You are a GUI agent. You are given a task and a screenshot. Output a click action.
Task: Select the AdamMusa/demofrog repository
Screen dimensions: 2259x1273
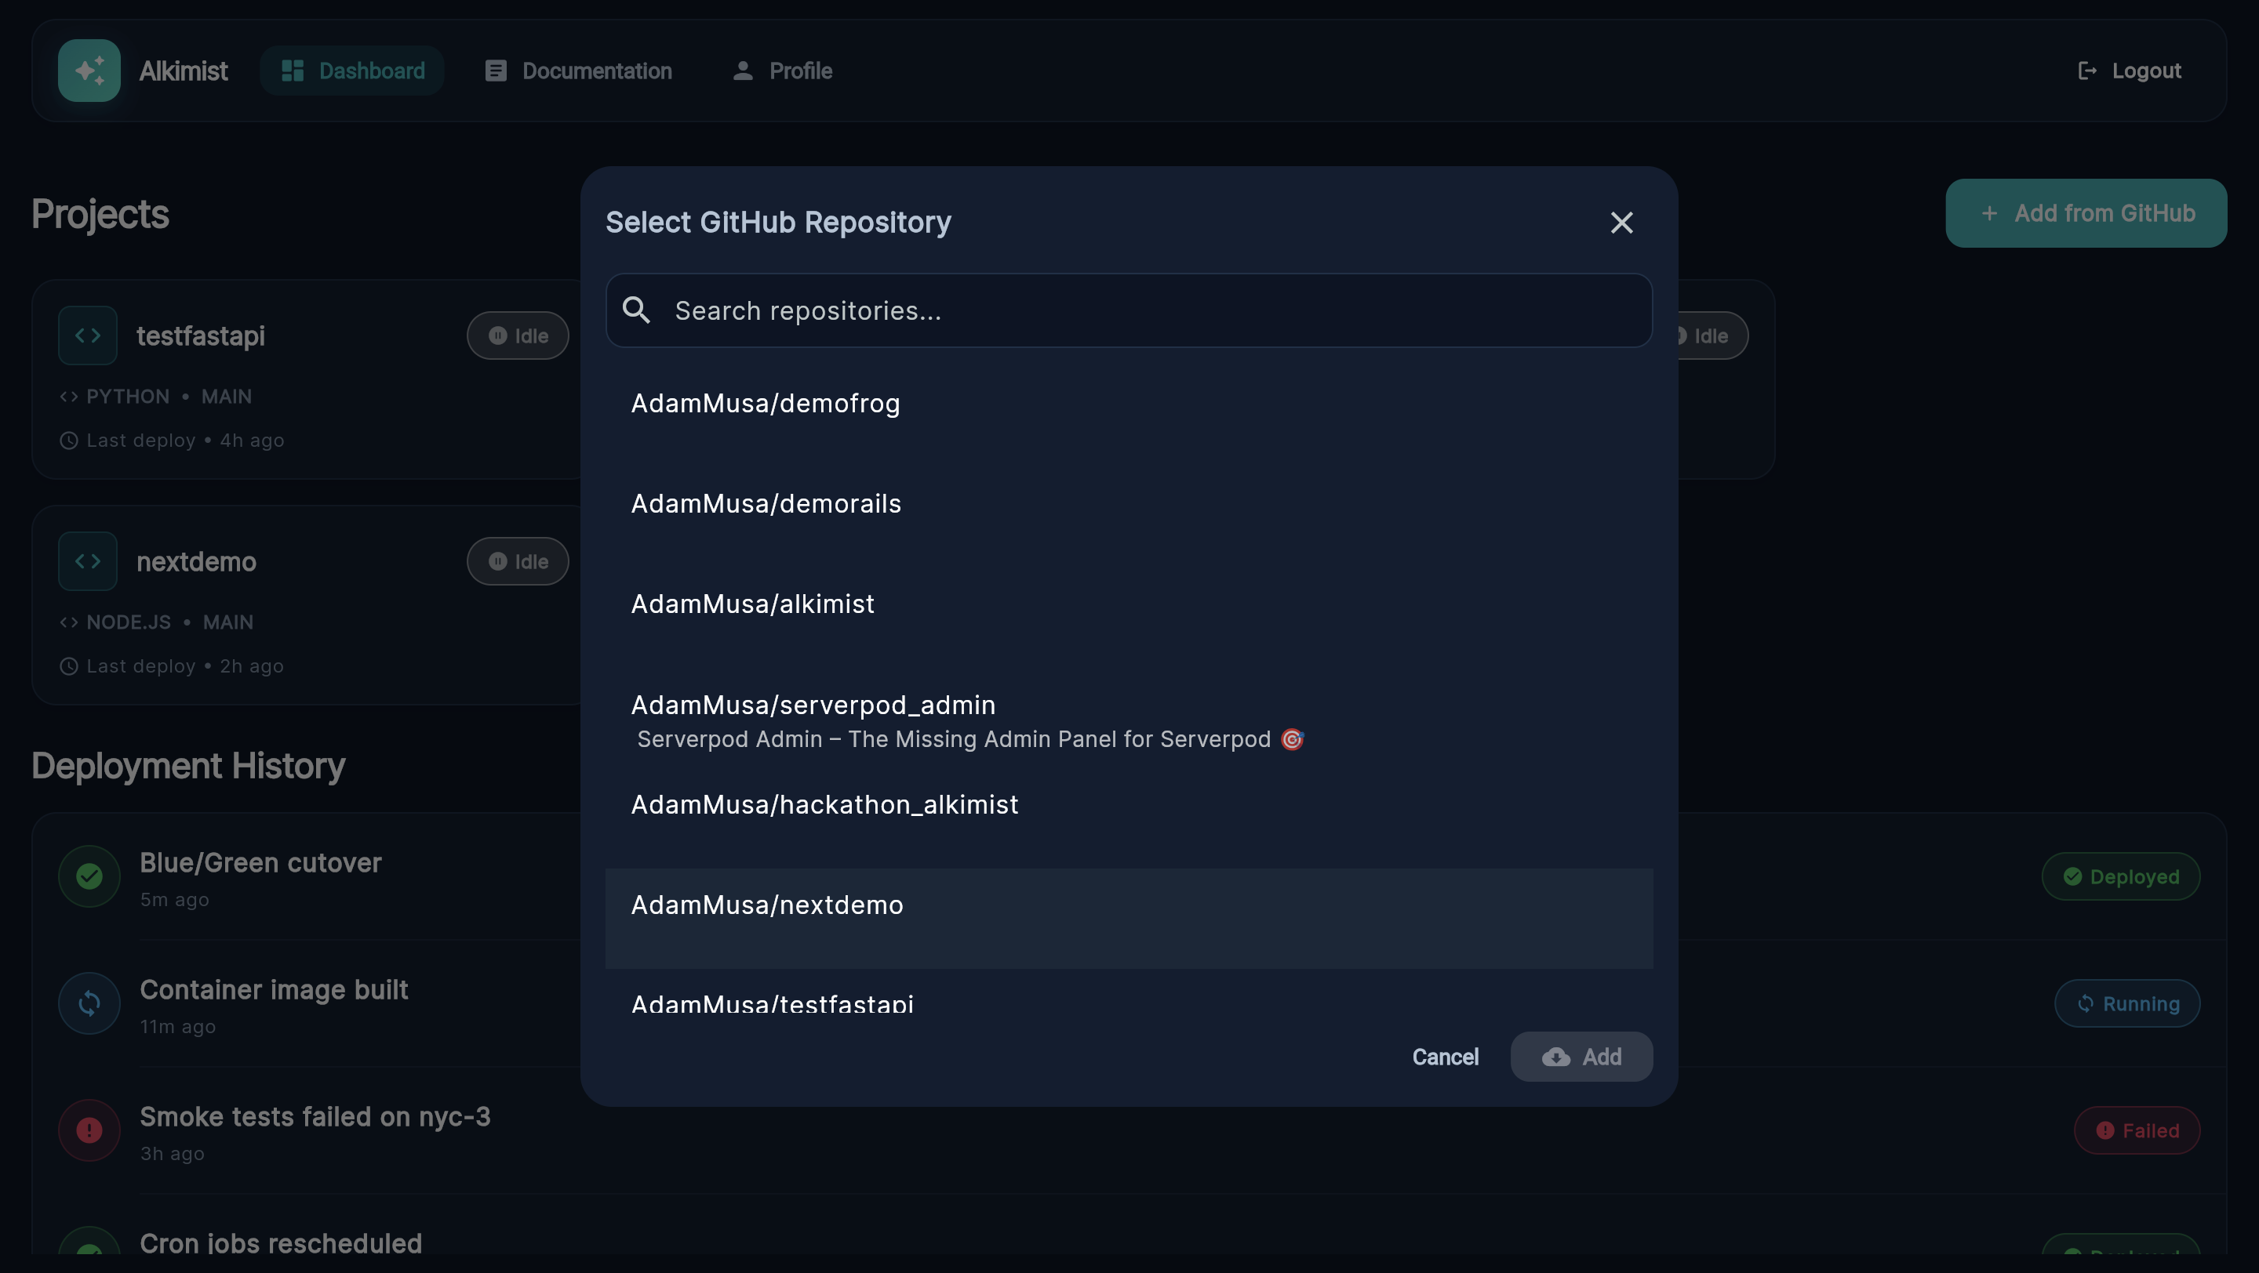point(765,404)
